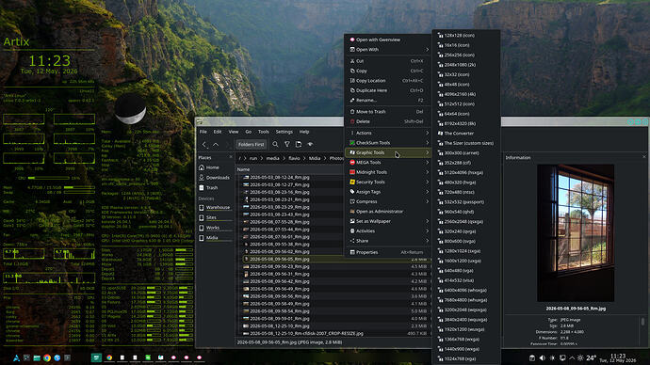Click the taskbar clock showing 11:23
650x365 pixels.
pos(618,358)
